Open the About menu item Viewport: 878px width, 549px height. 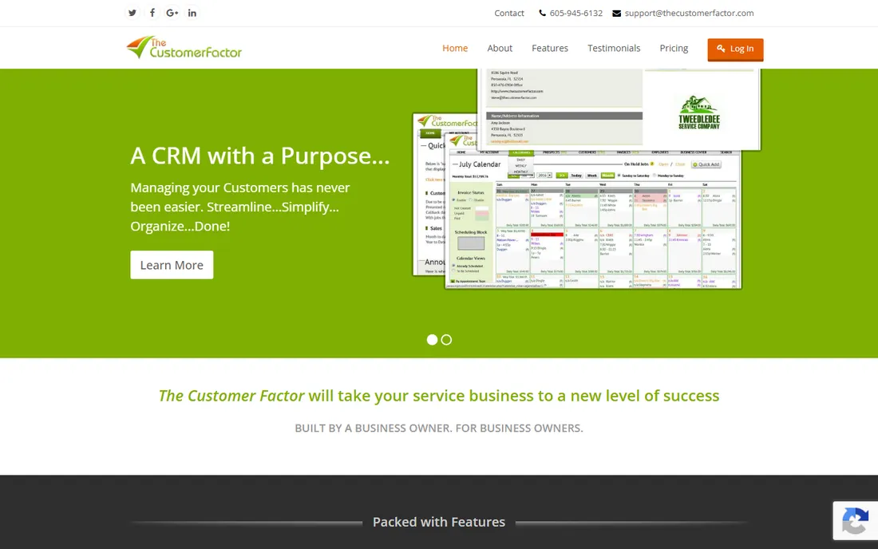tap(500, 48)
